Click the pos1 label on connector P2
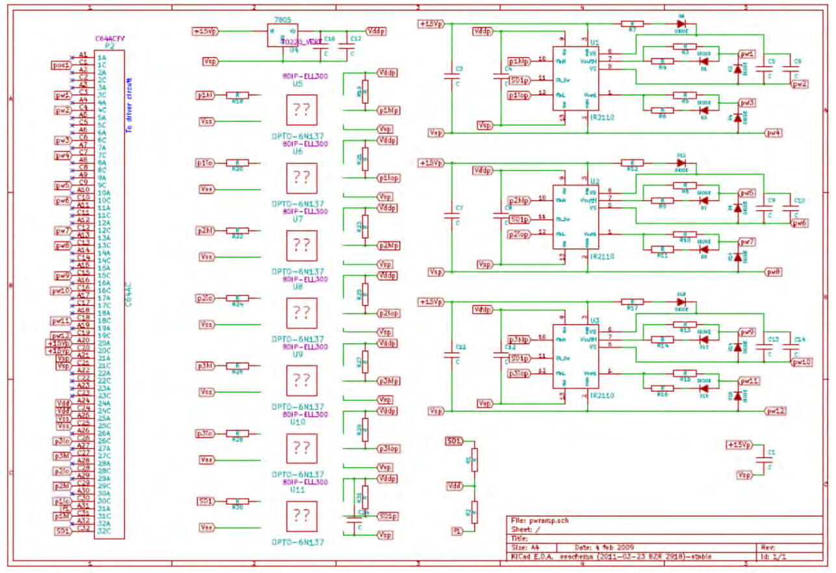The height and width of the screenshot is (573, 836). coord(60,66)
